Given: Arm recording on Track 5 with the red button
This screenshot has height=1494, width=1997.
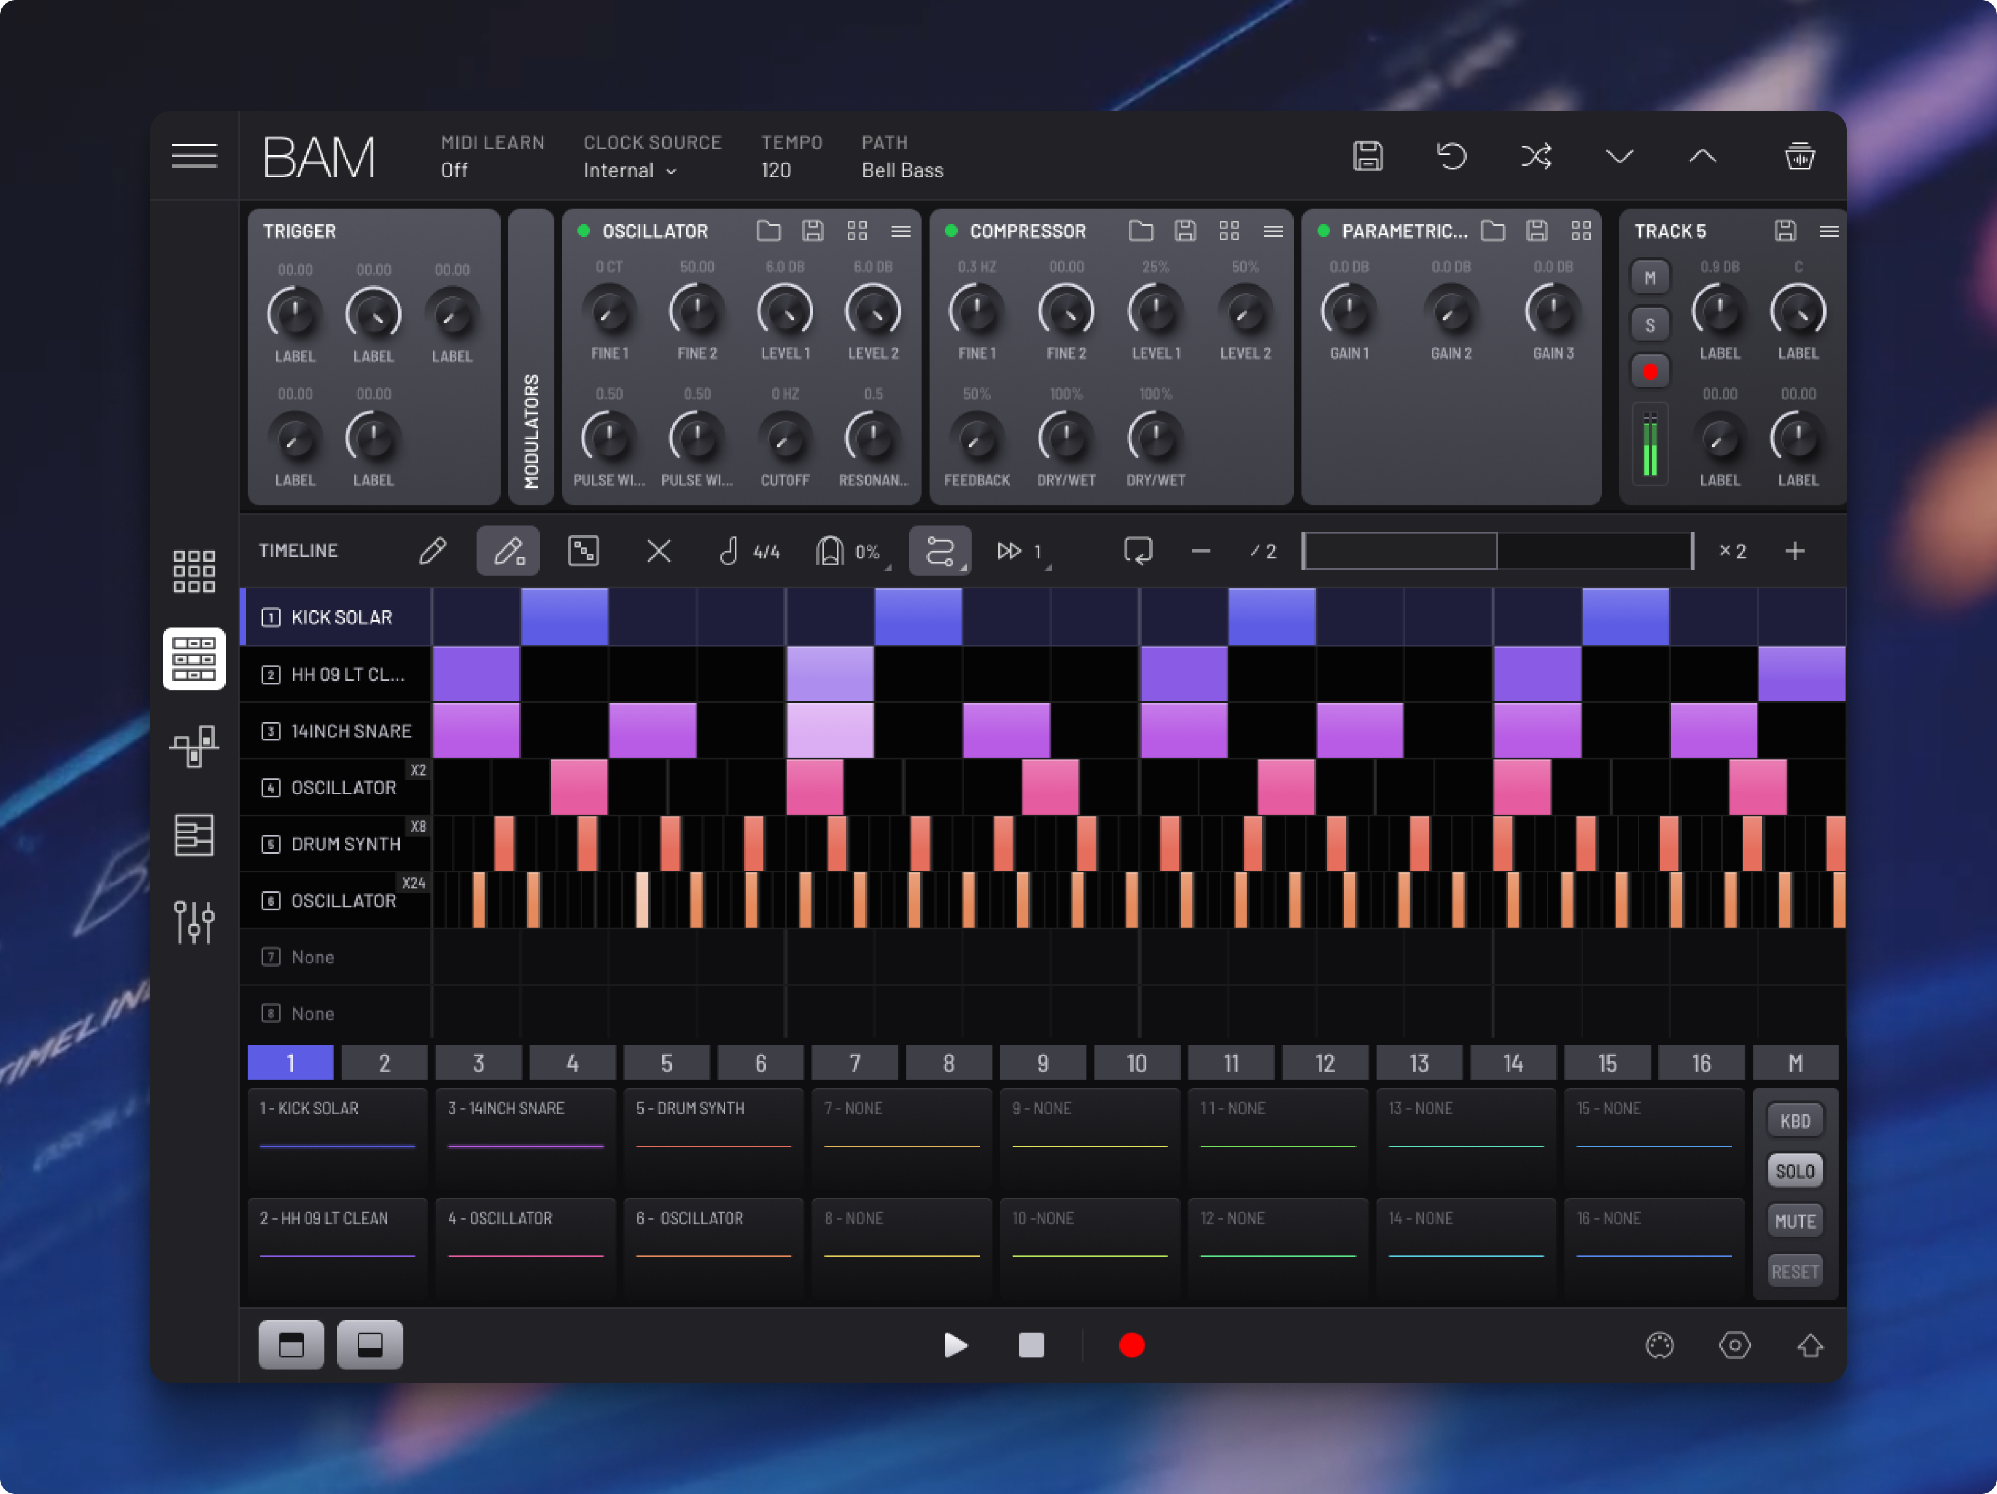Looking at the screenshot, I should (x=1651, y=371).
